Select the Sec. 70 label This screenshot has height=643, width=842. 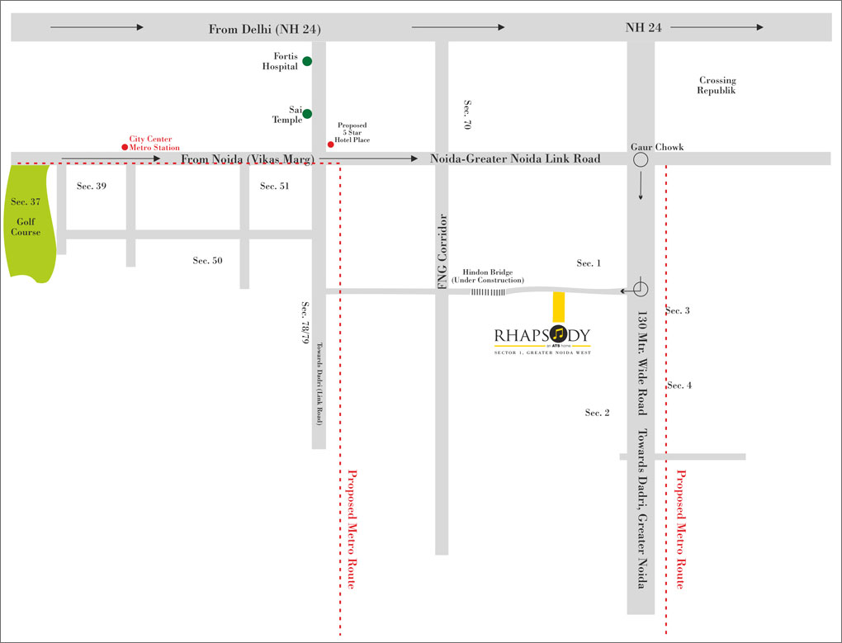click(466, 116)
